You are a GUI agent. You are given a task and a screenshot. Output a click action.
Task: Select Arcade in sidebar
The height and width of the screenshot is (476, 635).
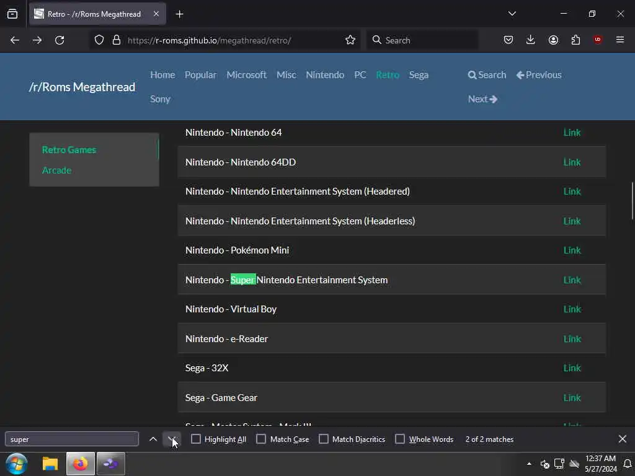tap(56, 170)
